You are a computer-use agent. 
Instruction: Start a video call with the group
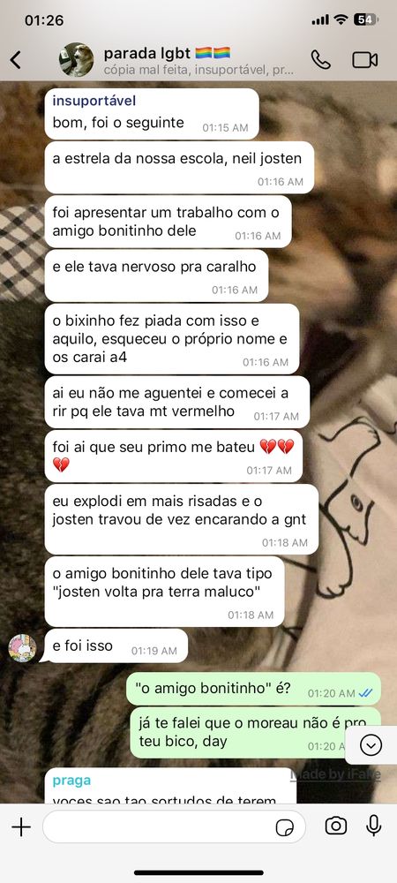(365, 59)
